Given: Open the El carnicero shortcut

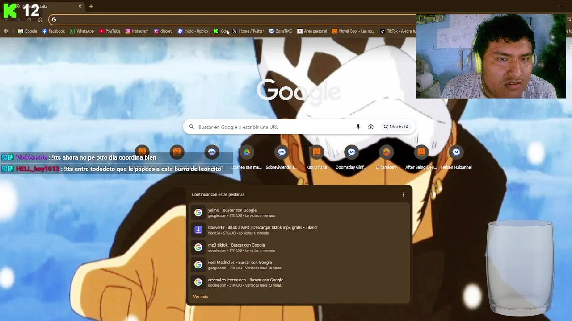Looking at the screenshot, I should pyautogui.click(x=386, y=157).
